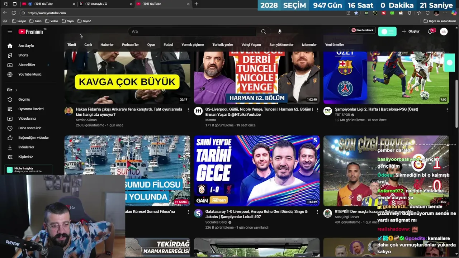This screenshot has width=459, height=258.
Task: Open Videolarınız in the sidebar
Action: coord(27,119)
